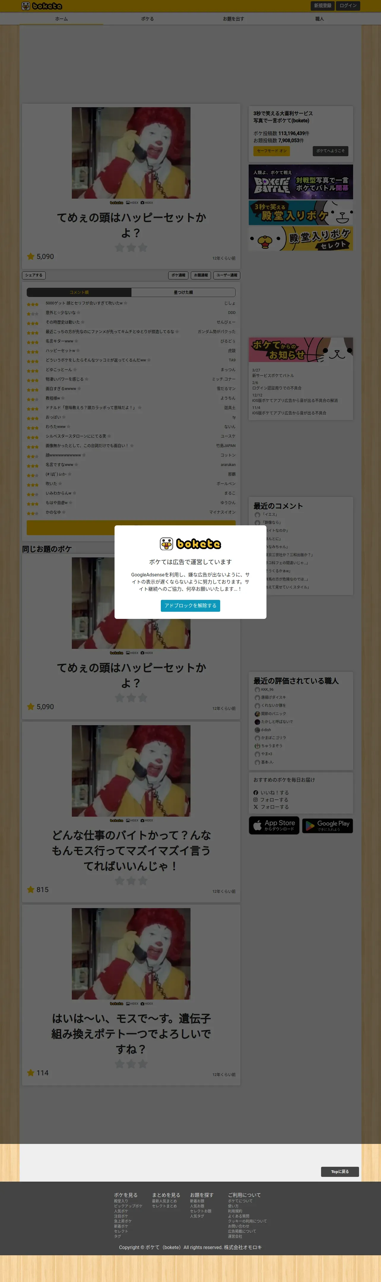Click commenter name ガンダム勢がパクった

tap(216, 331)
